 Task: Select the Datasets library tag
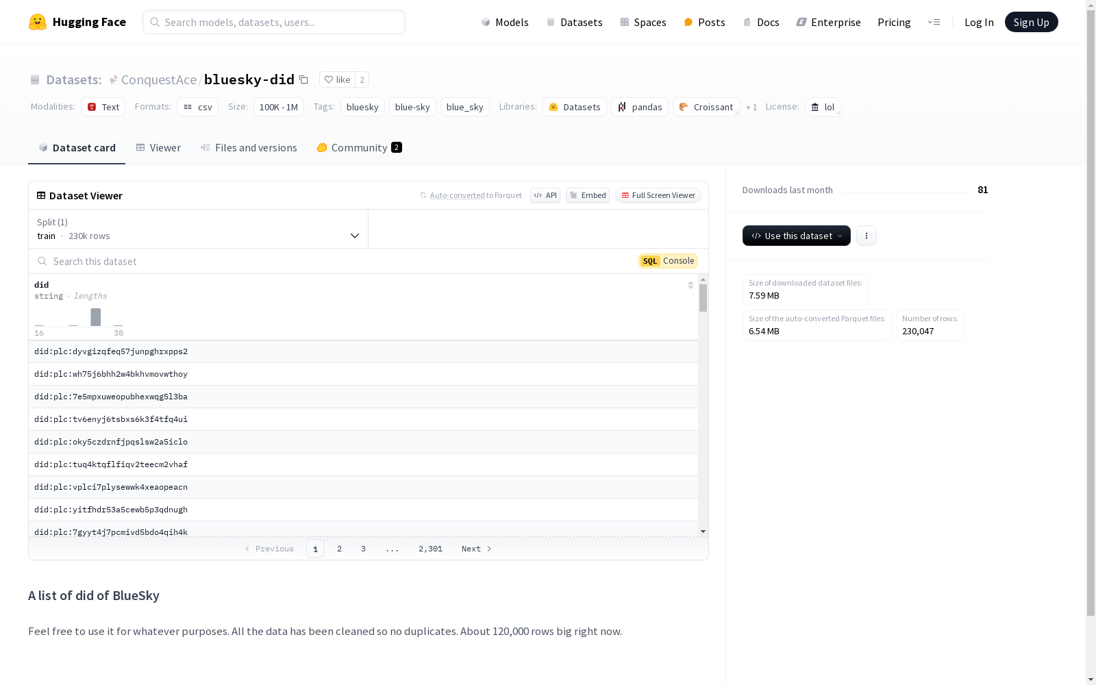[574, 107]
